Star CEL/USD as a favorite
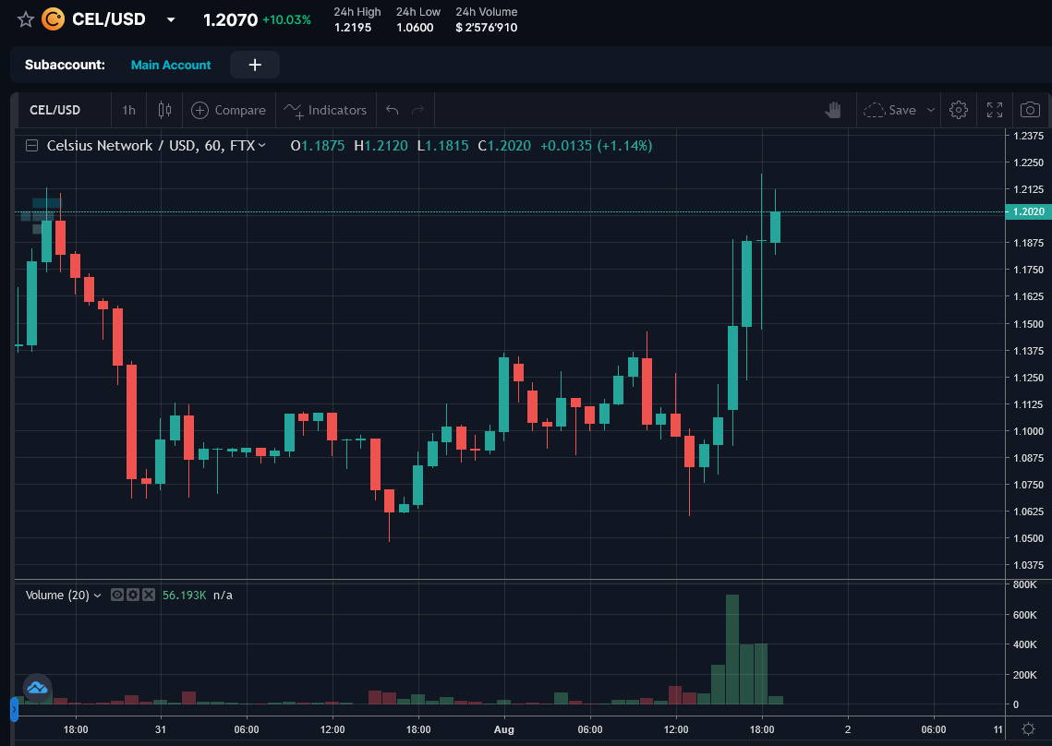This screenshot has height=746, width=1052. (x=26, y=19)
